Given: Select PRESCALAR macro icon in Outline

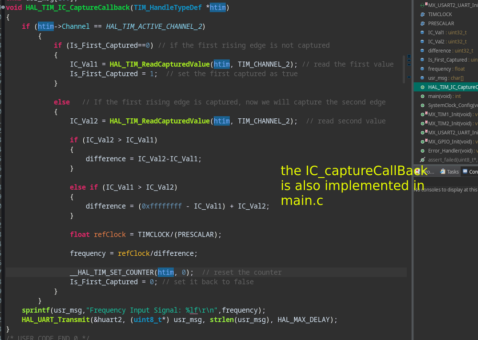Looking at the screenshot, I should (422, 23).
